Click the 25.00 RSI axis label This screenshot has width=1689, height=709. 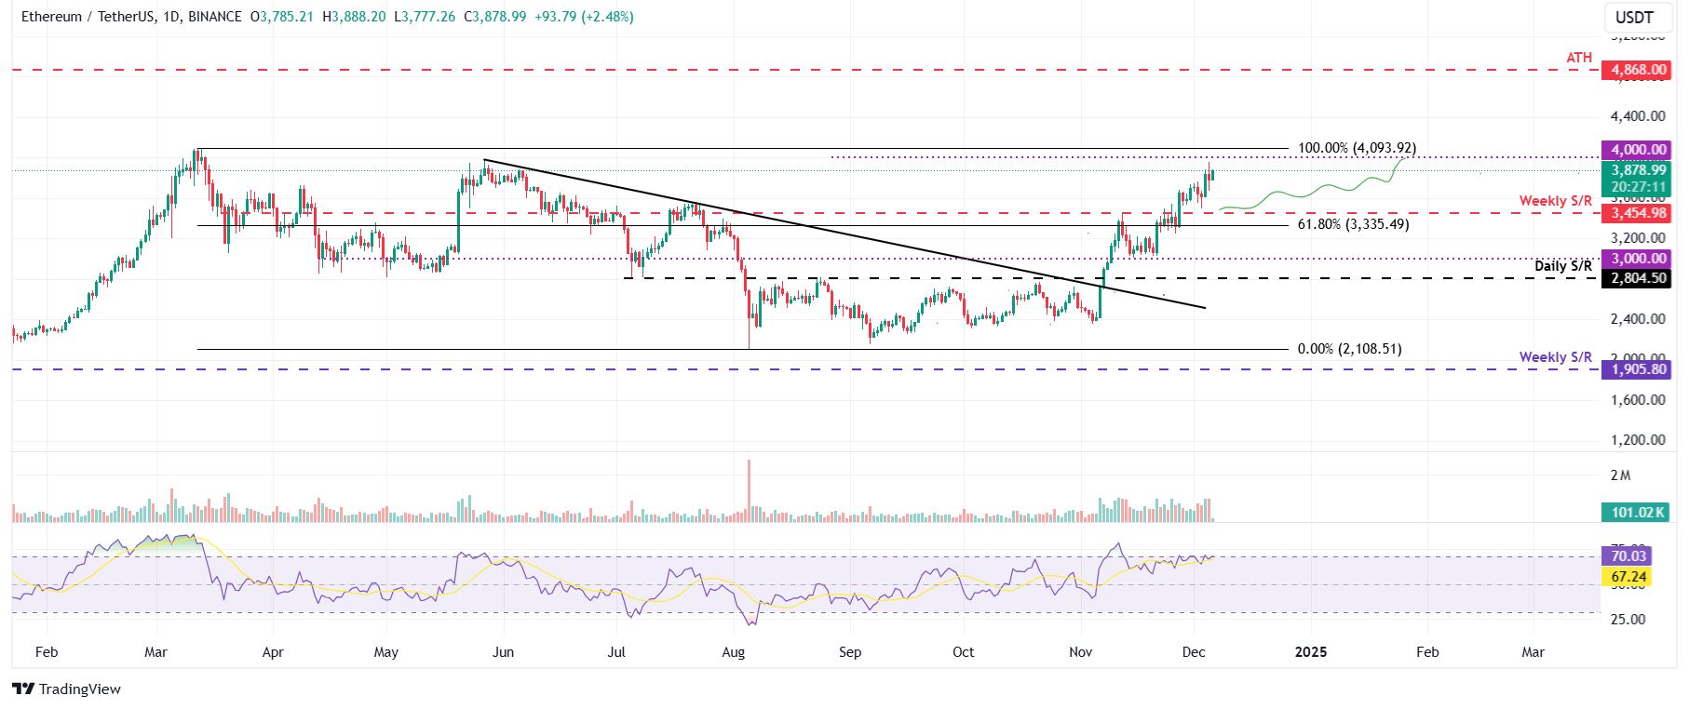1628,620
